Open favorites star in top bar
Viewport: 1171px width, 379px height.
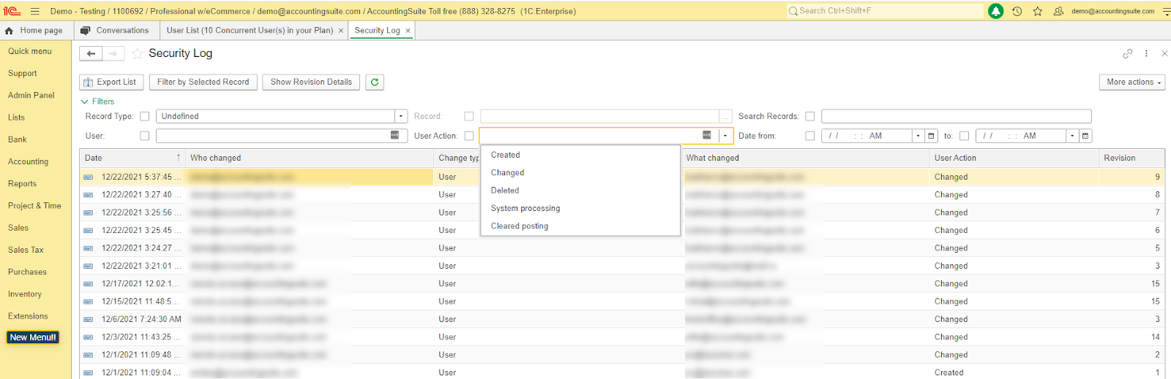point(1037,11)
